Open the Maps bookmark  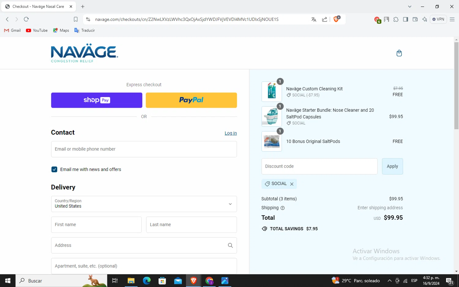[x=61, y=30]
